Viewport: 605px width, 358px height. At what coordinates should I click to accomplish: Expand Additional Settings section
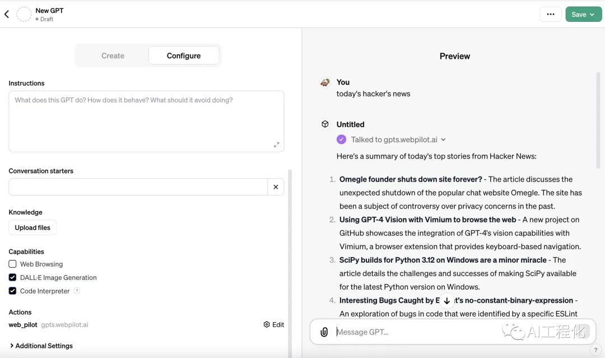coord(41,346)
